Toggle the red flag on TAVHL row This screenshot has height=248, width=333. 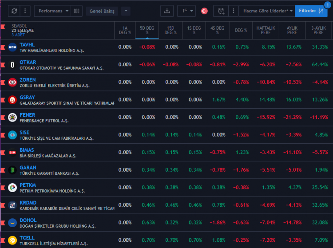pos(3,47)
